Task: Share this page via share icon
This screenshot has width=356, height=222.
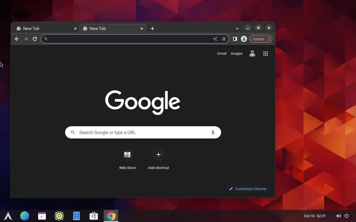Action: point(215,39)
